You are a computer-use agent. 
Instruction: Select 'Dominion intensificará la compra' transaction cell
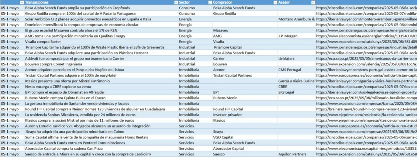click(101, 25)
